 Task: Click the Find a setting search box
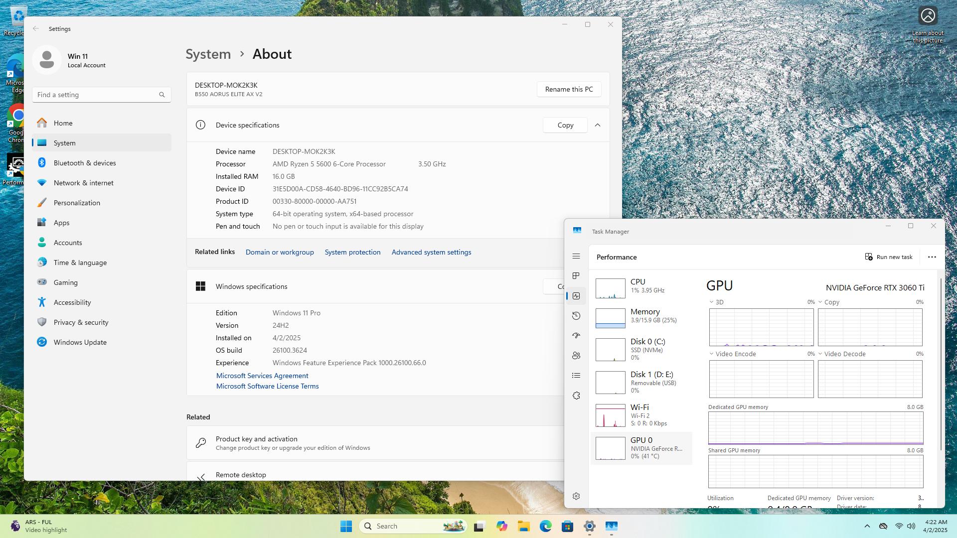102,95
